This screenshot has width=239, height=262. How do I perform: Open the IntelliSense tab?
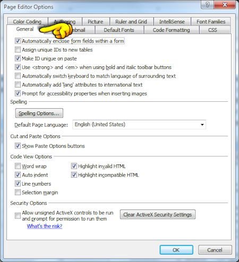coord(172,22)
